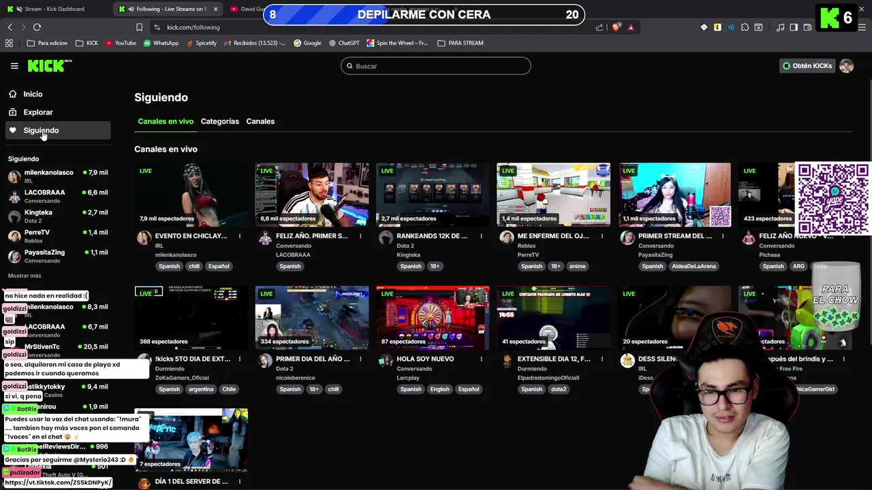
Task: Select the Canales en vivo tab
Action: [x=166, y=121]
